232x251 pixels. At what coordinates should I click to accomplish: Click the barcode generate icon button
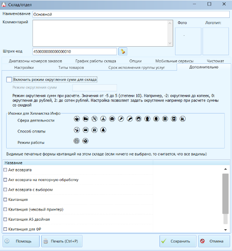click(123, 52)
